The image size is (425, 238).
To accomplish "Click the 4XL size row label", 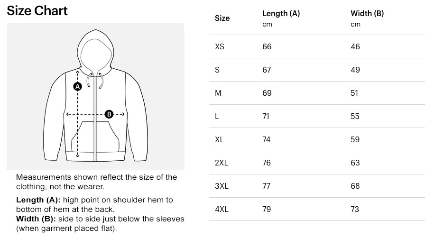I will (x=222, y=209).
